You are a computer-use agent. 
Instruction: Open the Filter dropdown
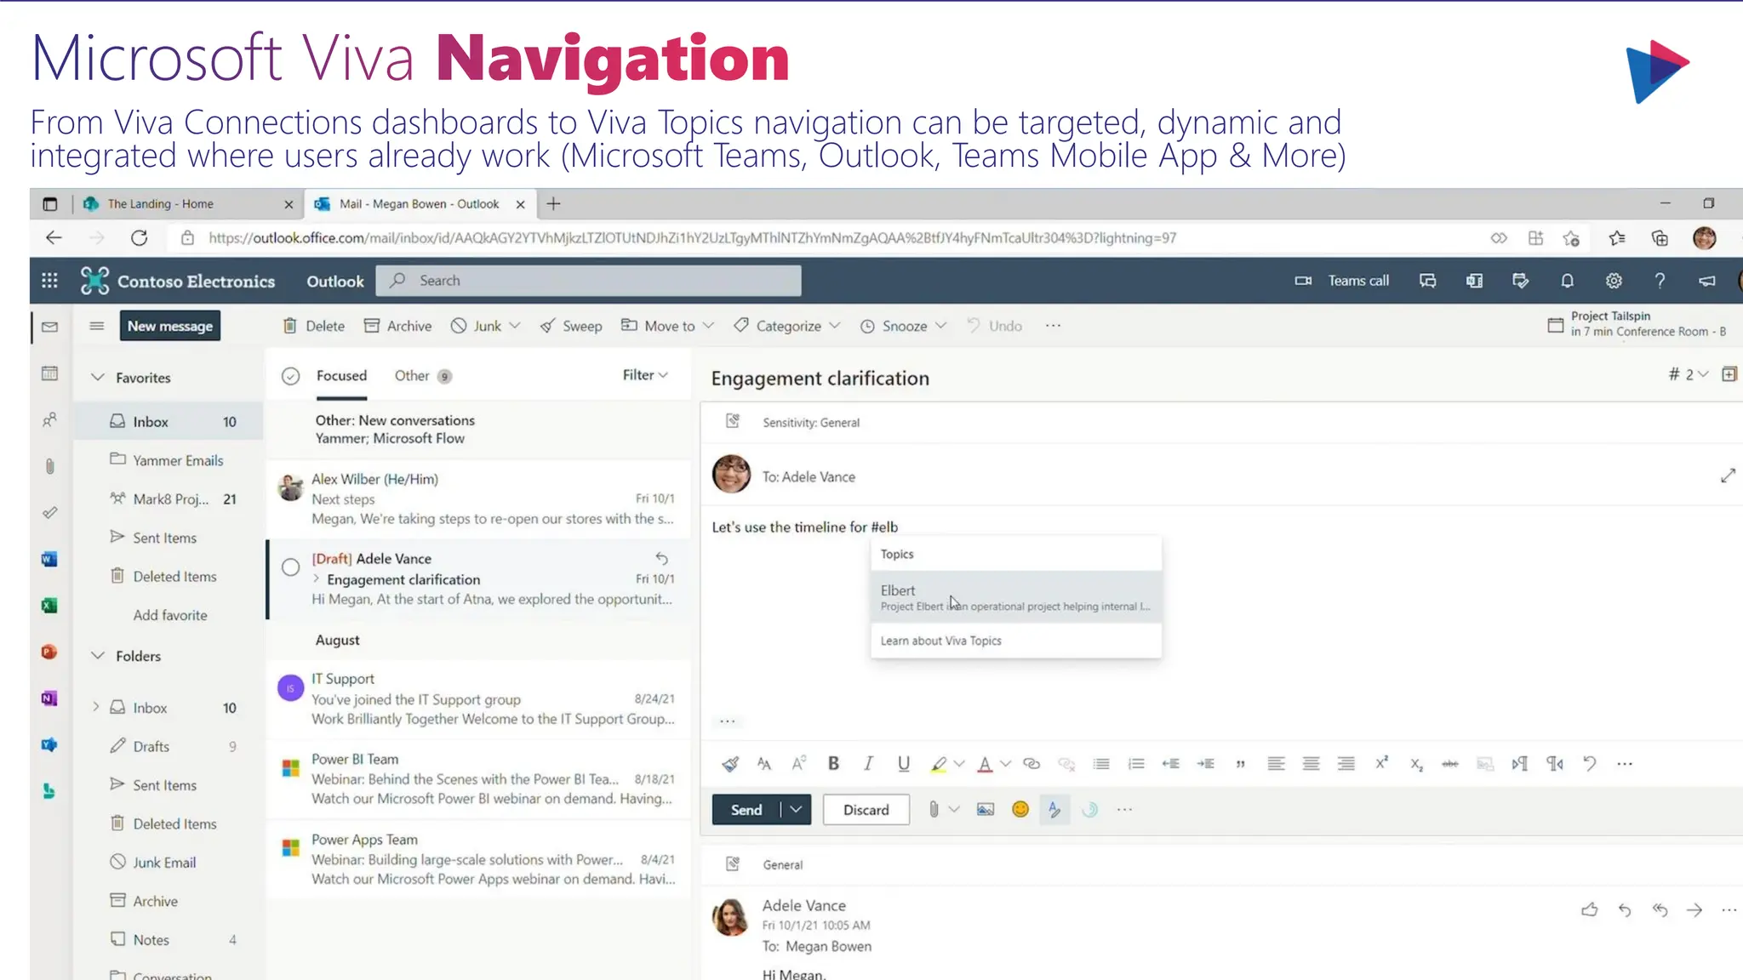point(645,375)
